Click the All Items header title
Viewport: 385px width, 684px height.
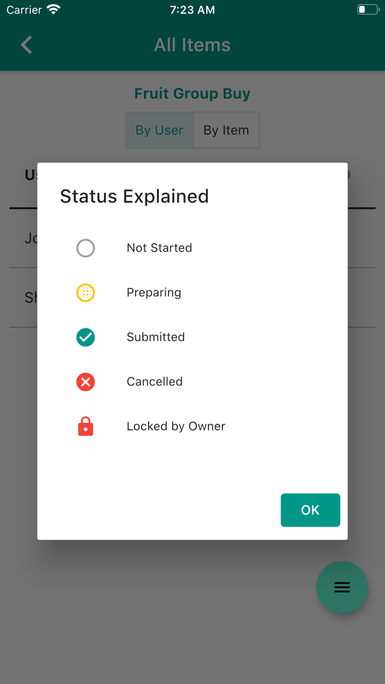click(x=193, y=45)
